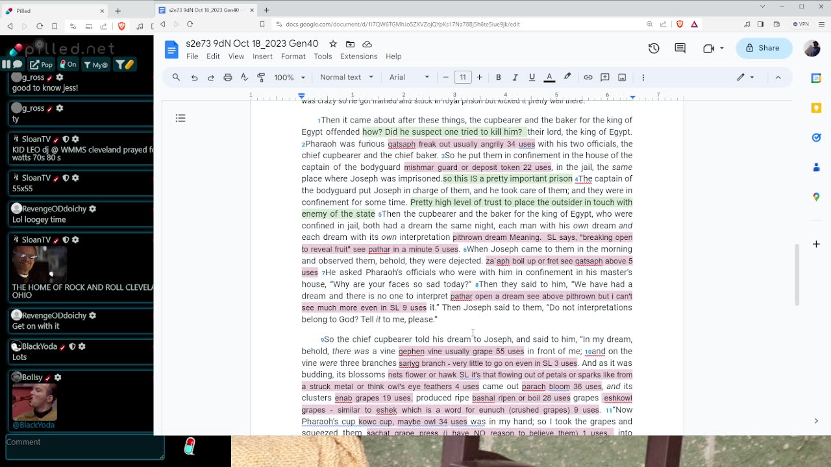Open the Insert menu
The image size is (831, 467).
[x=262, y=56]
